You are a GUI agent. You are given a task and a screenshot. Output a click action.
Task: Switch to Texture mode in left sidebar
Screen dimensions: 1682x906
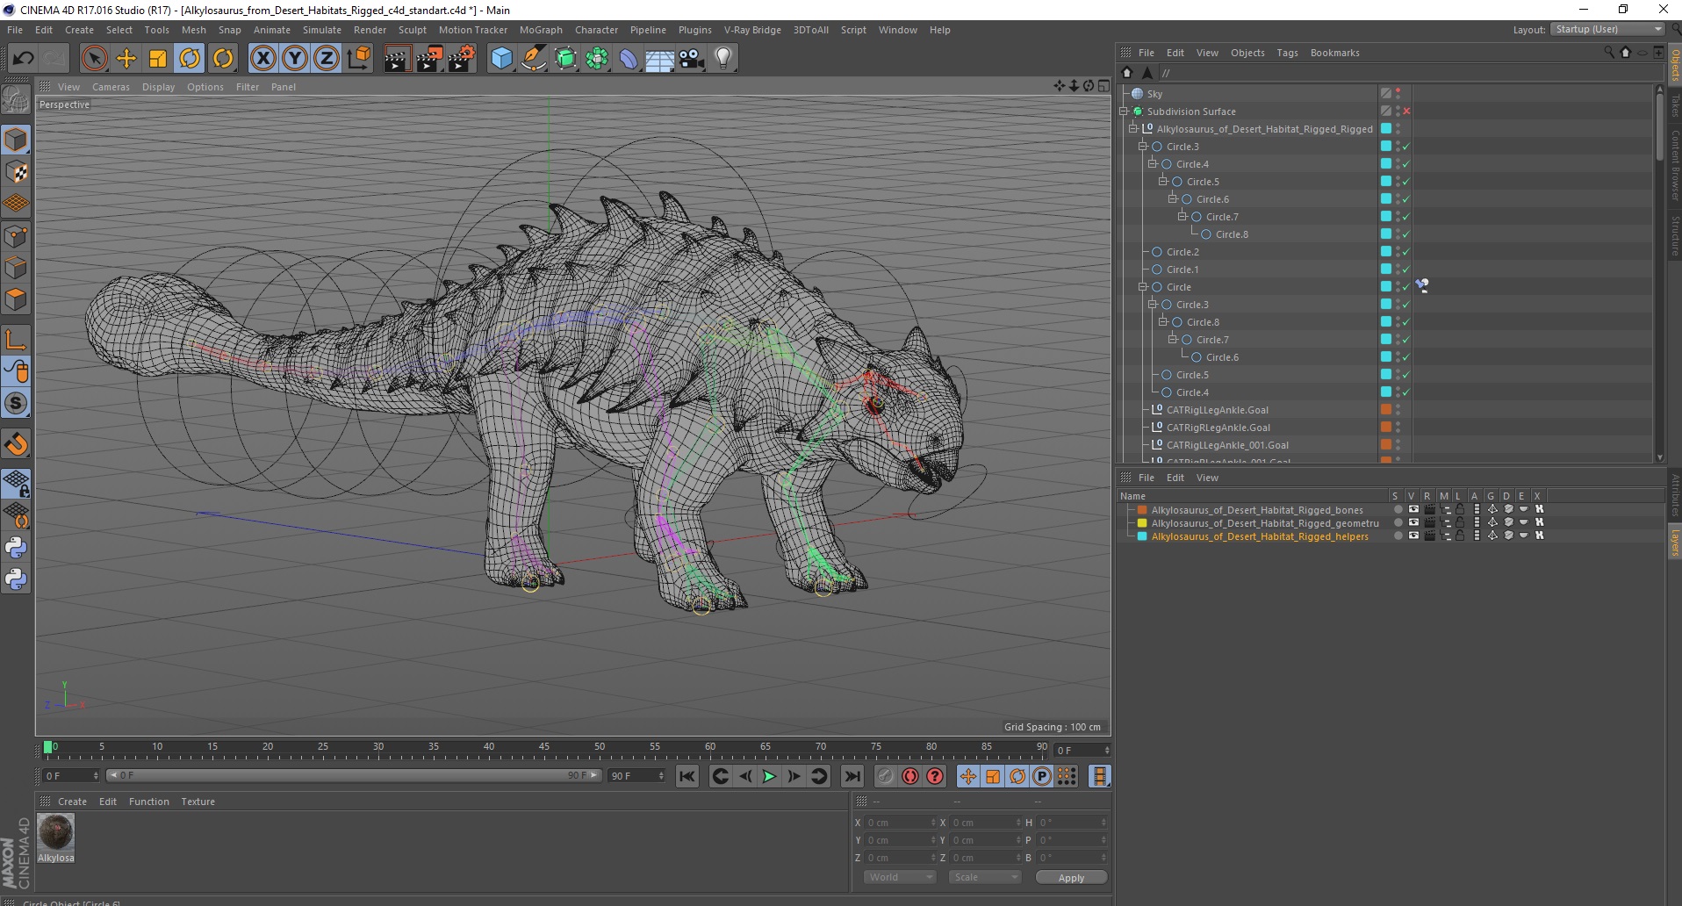pyautogui.click(x=16, y=172)
